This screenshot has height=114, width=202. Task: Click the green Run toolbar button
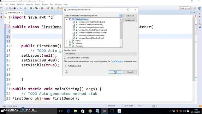click(x=31, y=8)
